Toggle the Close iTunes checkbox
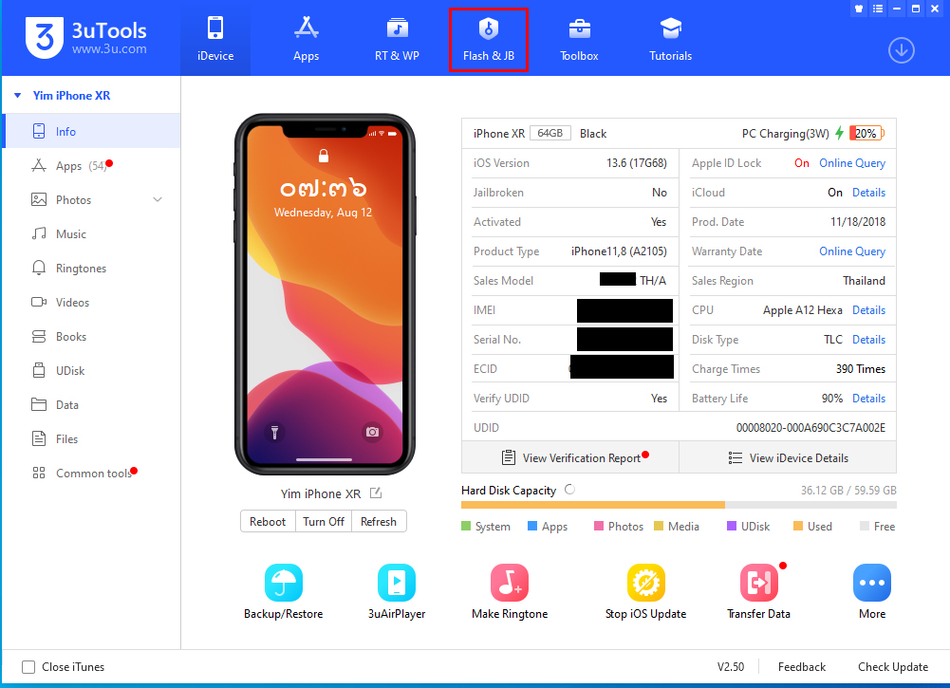The image size is (950, 688). click(28, 667)
